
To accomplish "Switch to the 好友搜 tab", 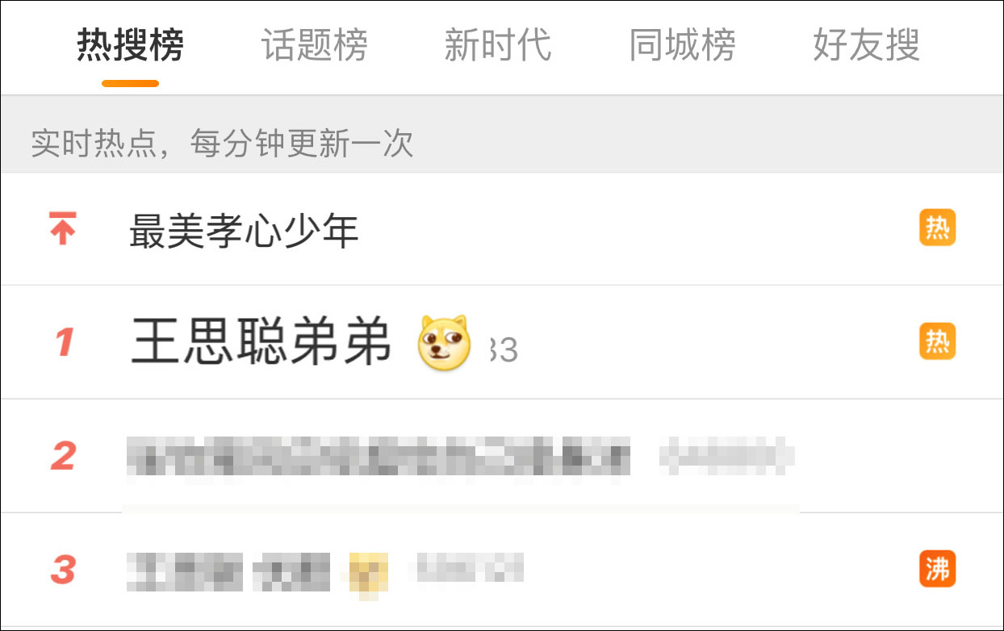I will pos(866,45).
